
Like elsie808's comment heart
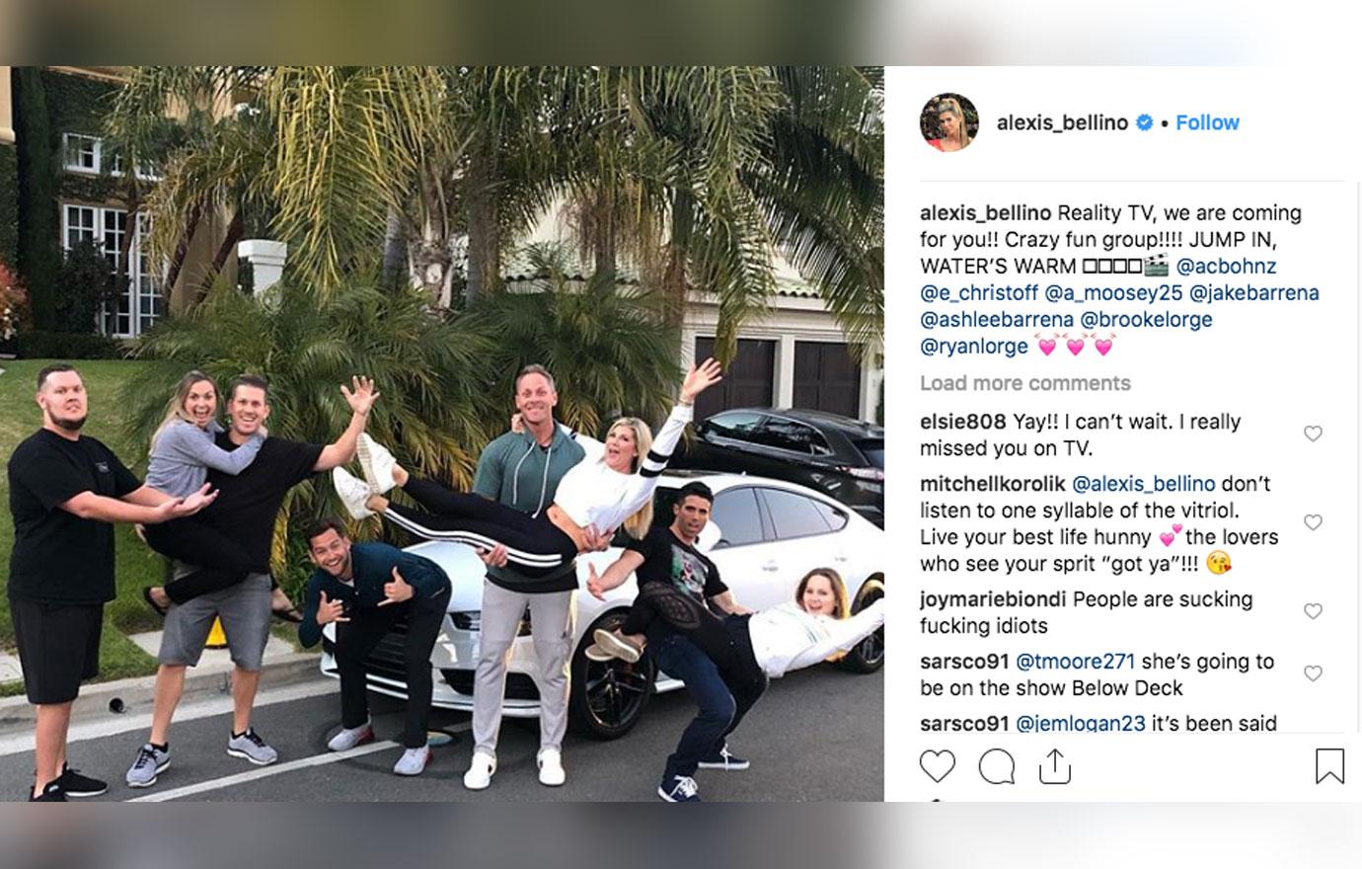coord(1313,434)
